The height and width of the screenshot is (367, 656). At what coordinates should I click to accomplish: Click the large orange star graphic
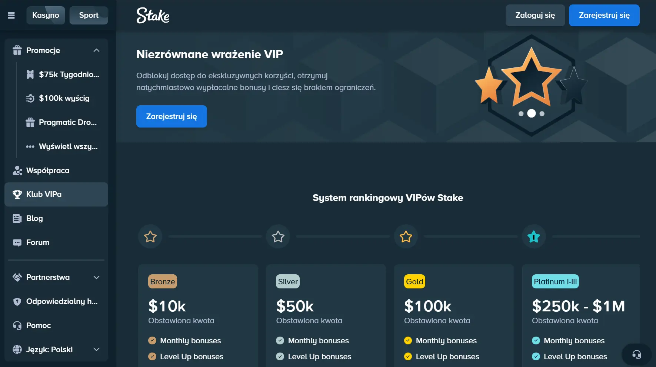[x=531, y=77]
